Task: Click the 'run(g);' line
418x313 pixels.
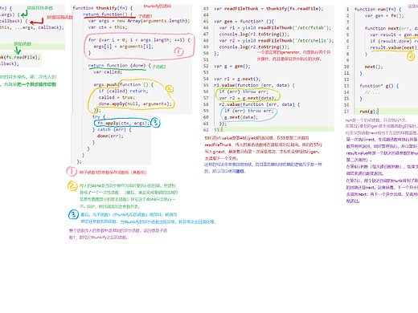Action: coord(369,112)
